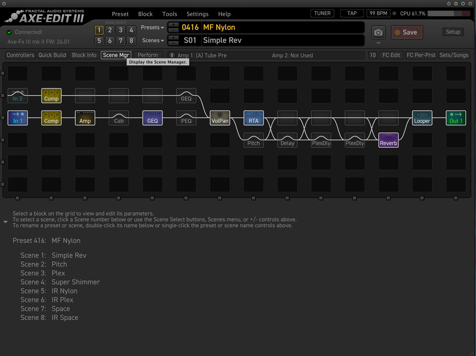Viewport: 476px width, 356px height.
Task: Select the purple GEQ block
Action: (x=153, y=118)
